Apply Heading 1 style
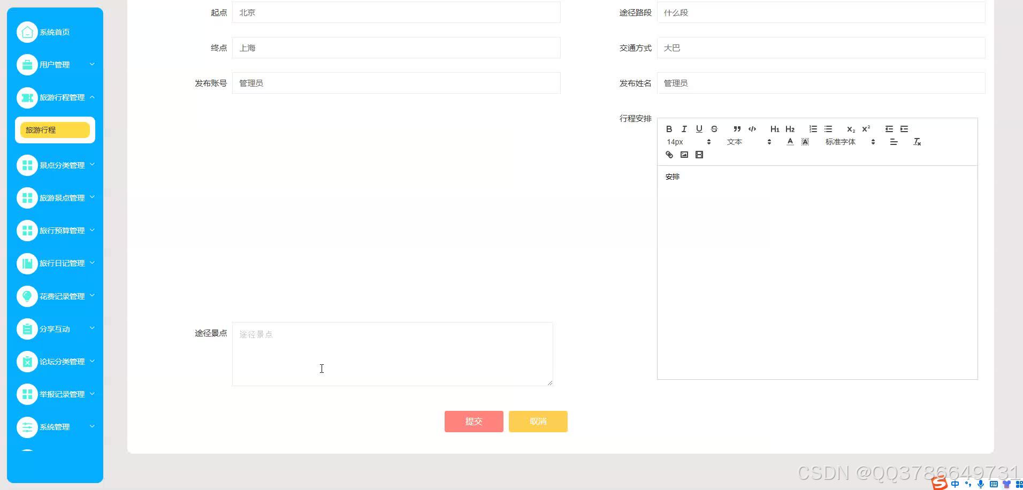The image size is (1023, 490). click(x=775, y=129)
